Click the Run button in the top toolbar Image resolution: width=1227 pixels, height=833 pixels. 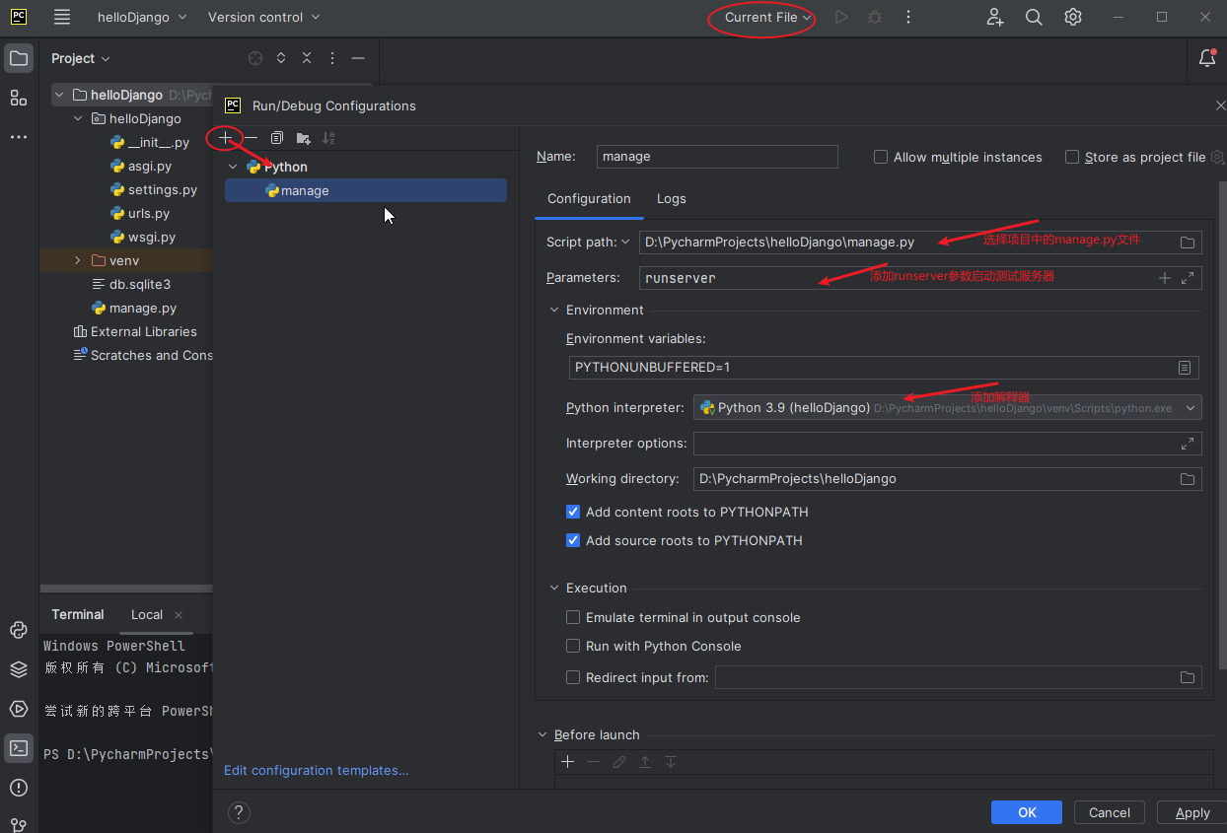point(841,17)
